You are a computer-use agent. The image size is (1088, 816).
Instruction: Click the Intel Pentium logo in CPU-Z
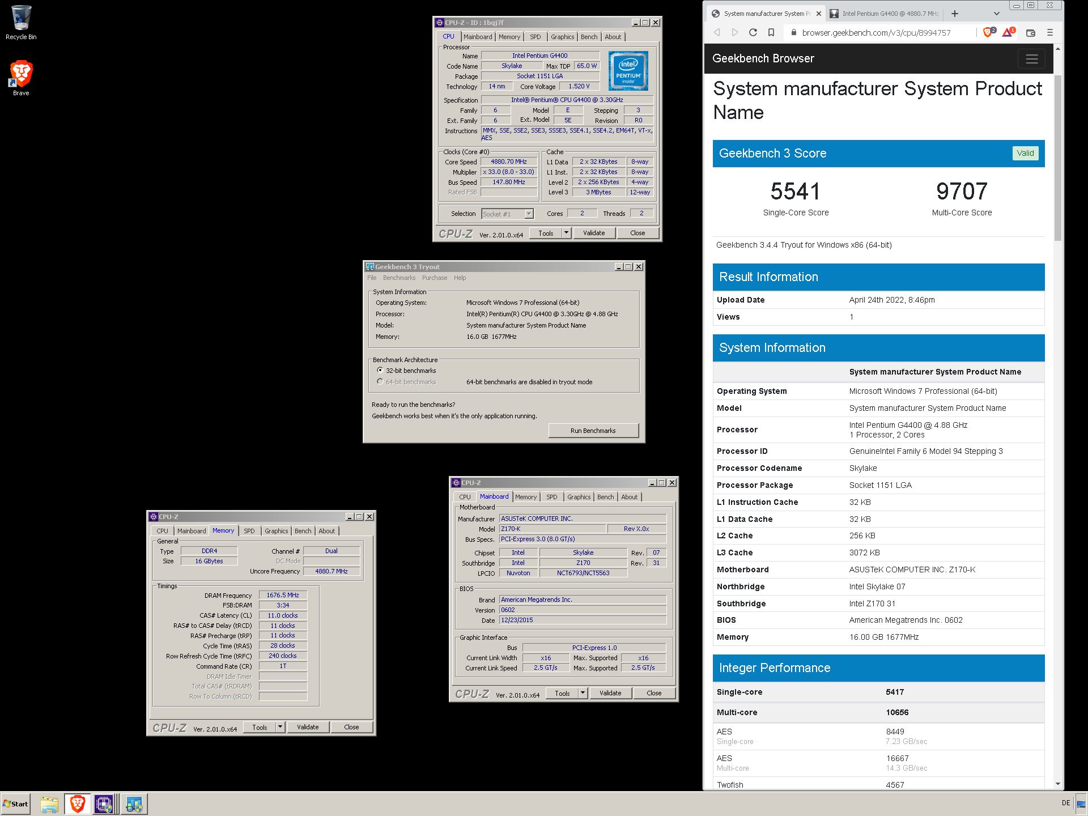(628, 71)
